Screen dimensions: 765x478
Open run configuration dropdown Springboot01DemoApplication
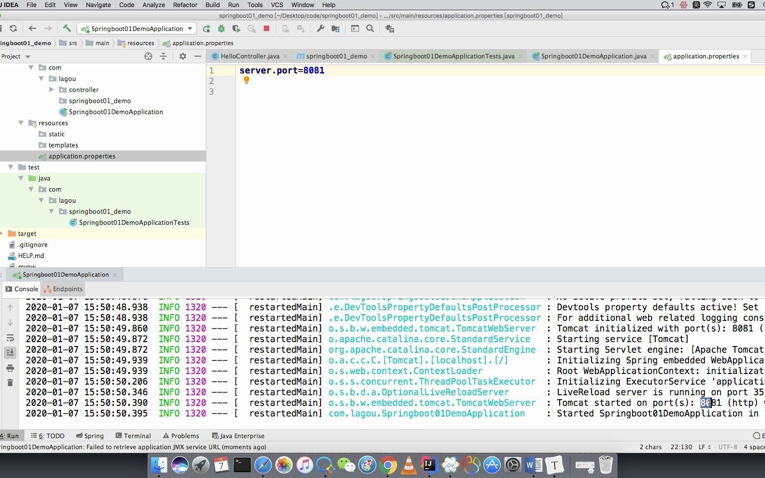(137, 29)
